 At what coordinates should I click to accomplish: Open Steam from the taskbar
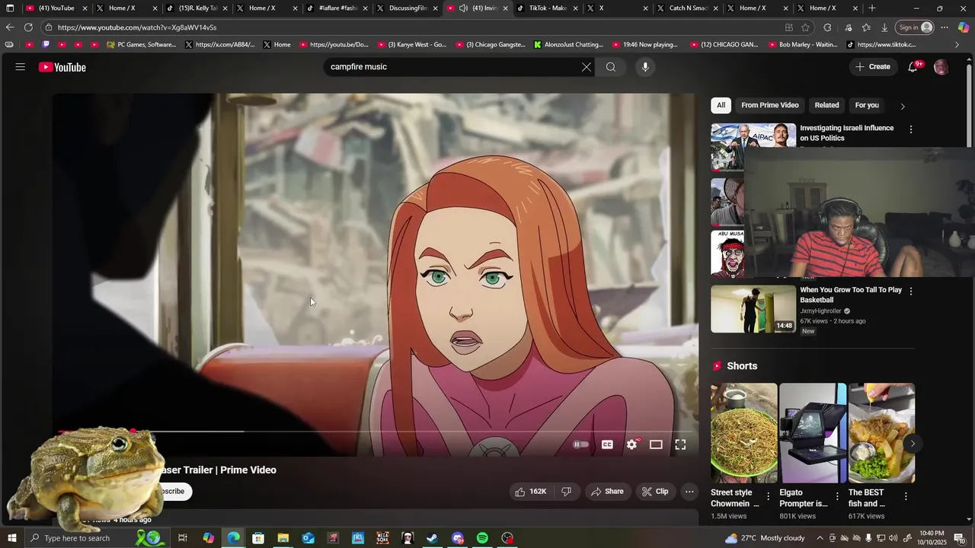tap(432, 538)
